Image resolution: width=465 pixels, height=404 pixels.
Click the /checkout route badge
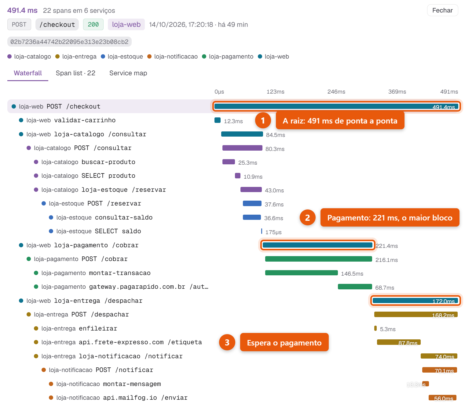pos(57,24)
